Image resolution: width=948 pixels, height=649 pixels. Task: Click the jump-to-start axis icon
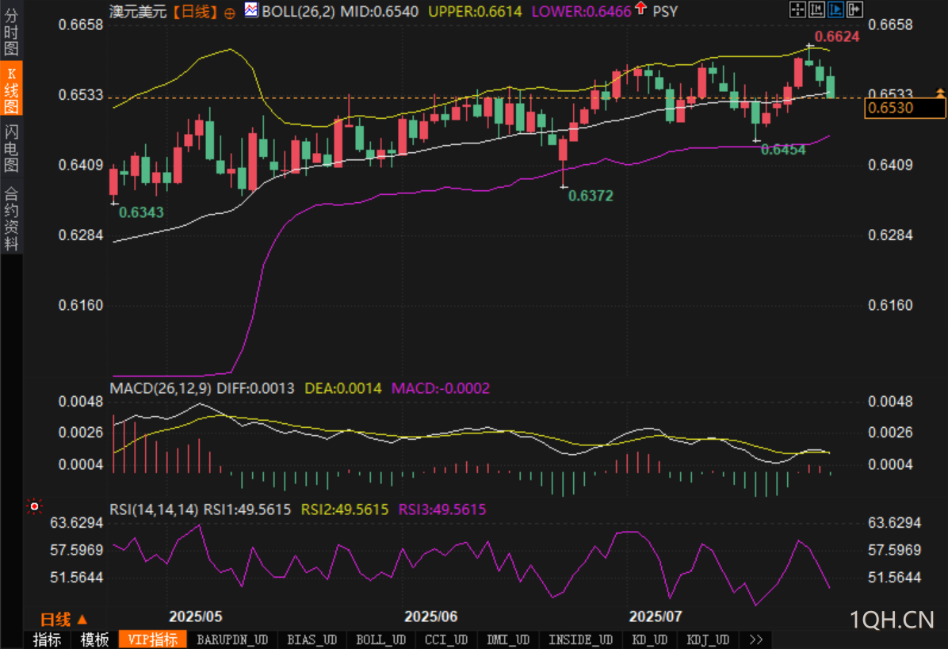coord(816,9)
